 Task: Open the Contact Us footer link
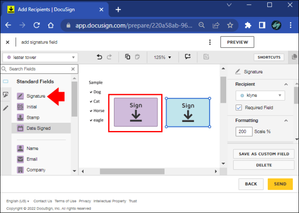(x=43, y=201)
